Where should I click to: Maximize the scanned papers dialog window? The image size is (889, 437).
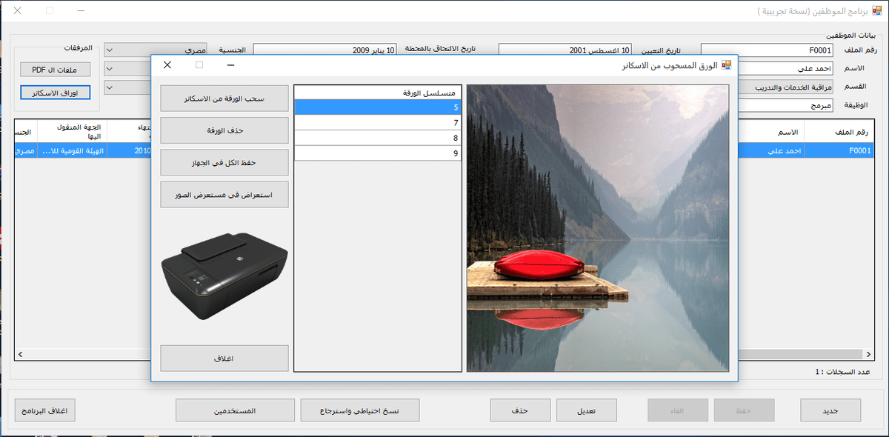click(x=199, y=65)
